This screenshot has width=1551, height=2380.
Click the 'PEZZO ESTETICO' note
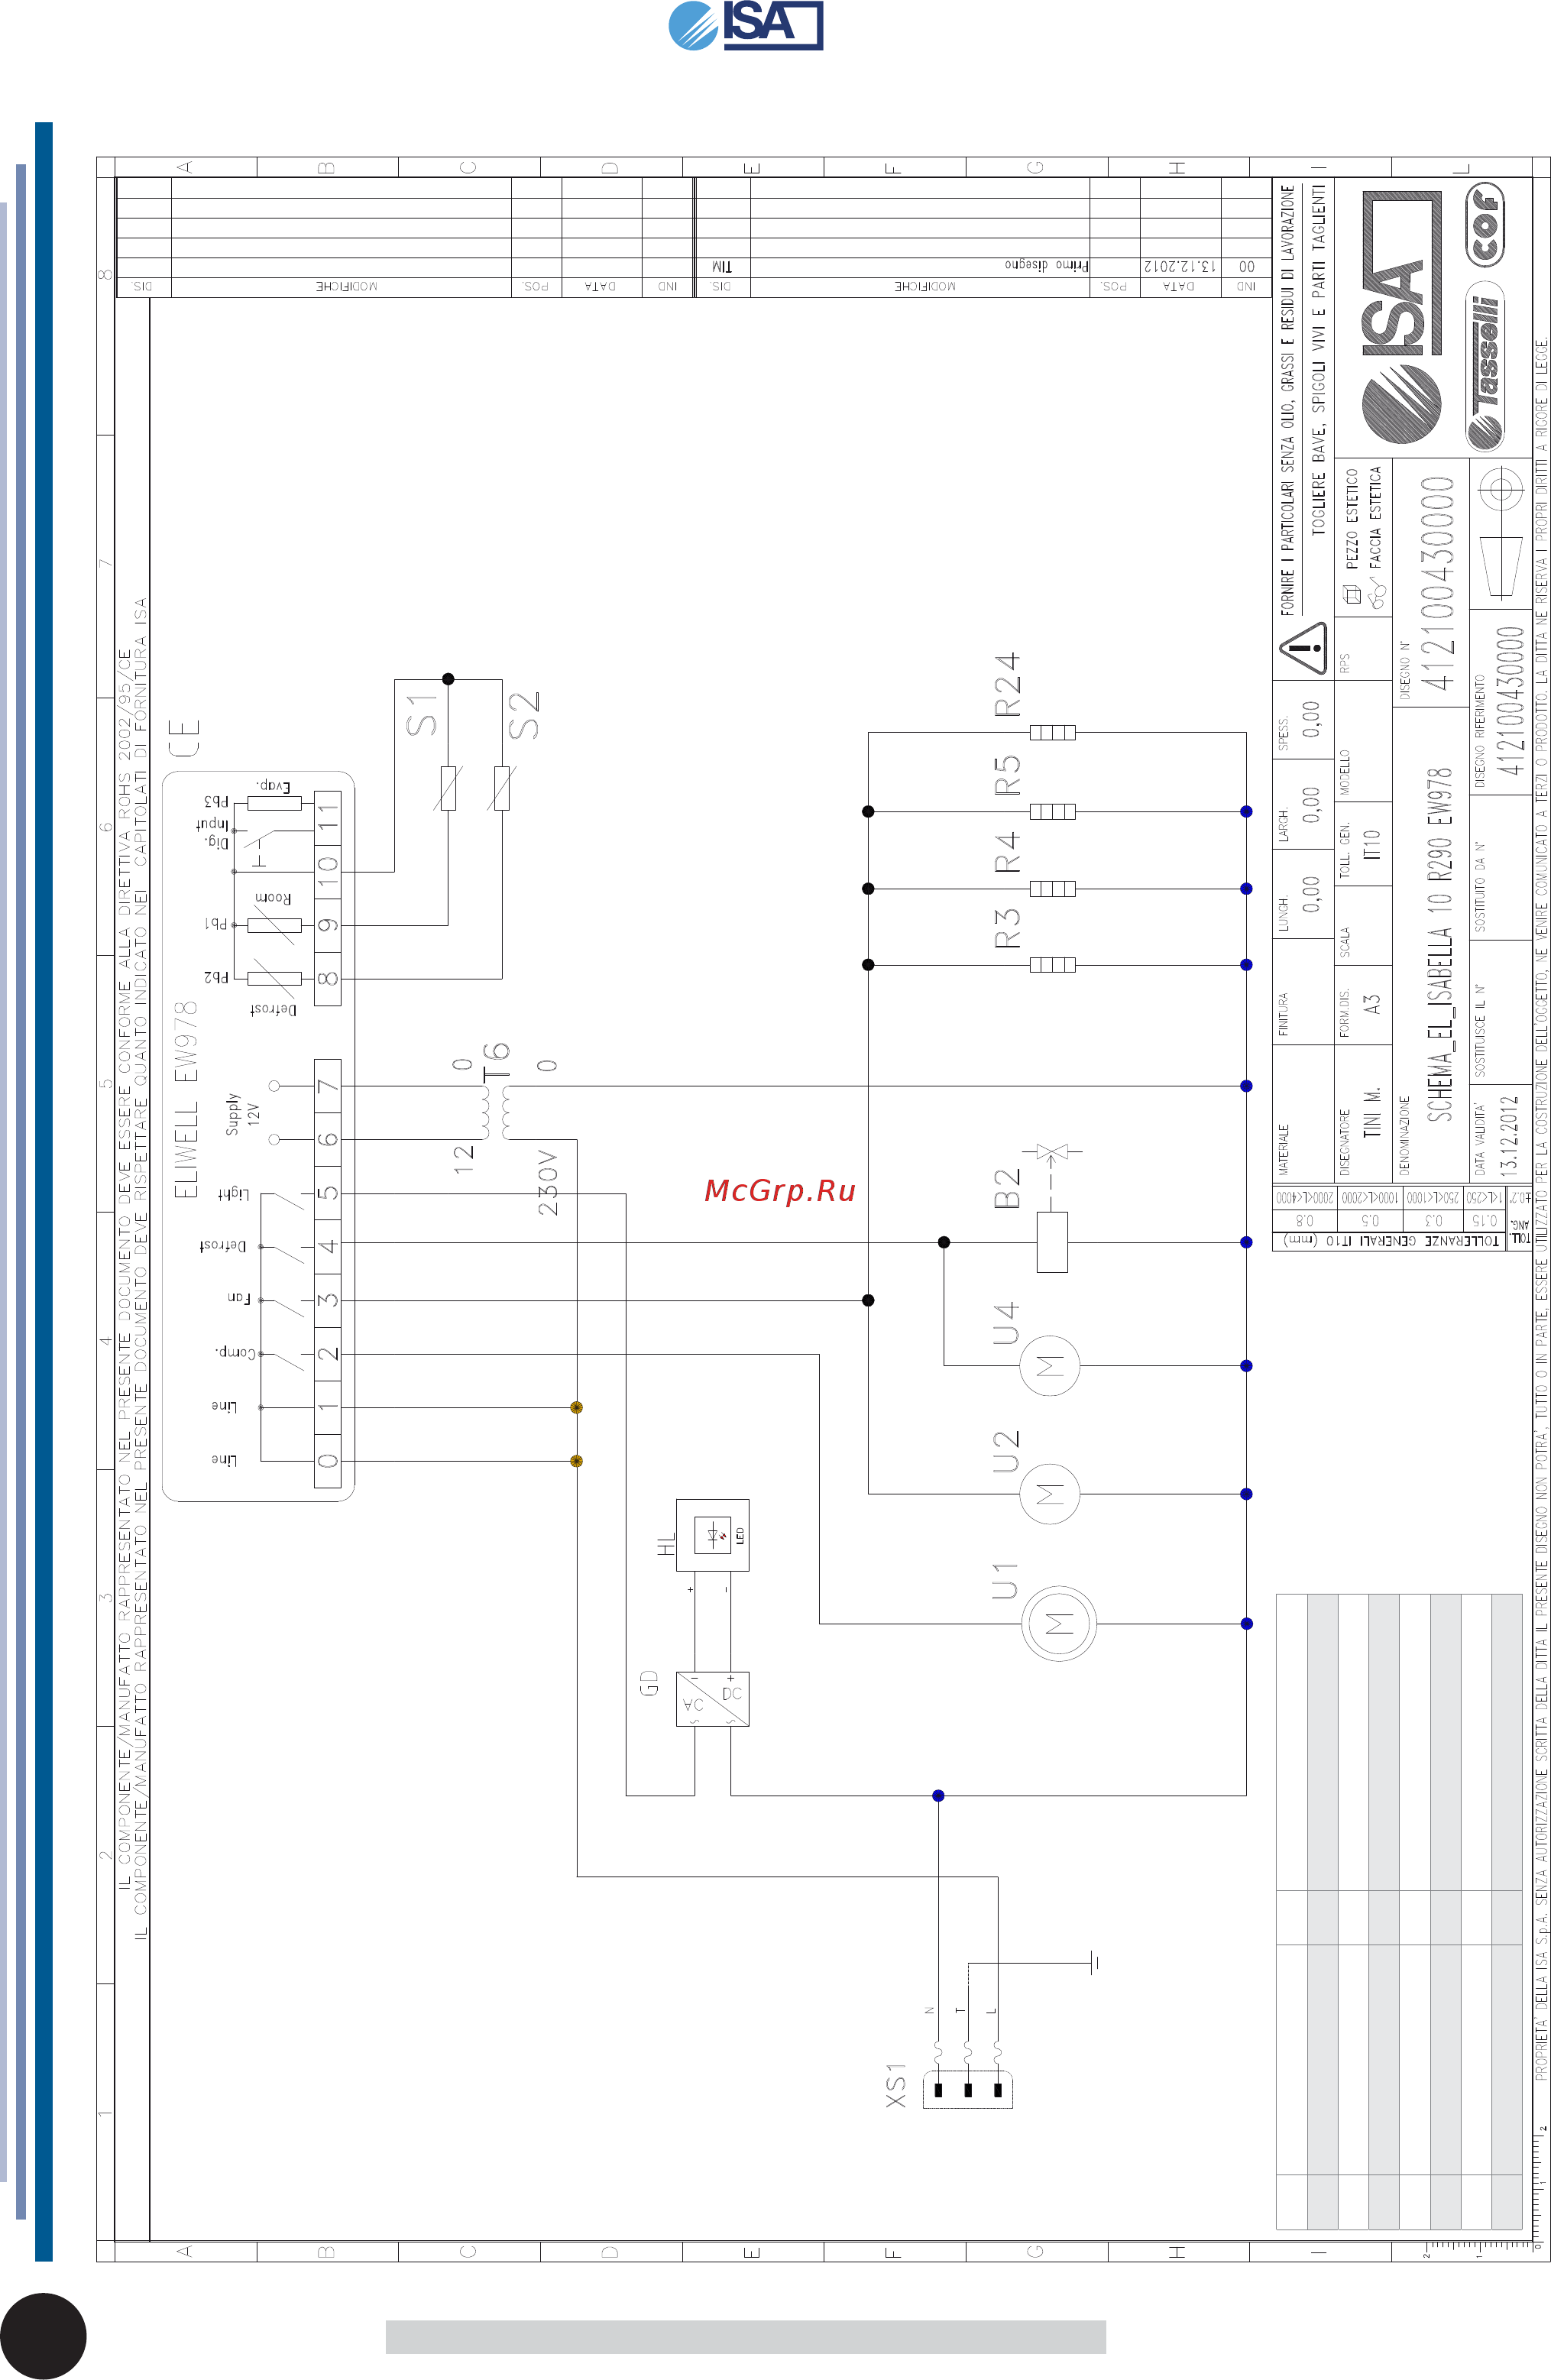point(1352,521)
